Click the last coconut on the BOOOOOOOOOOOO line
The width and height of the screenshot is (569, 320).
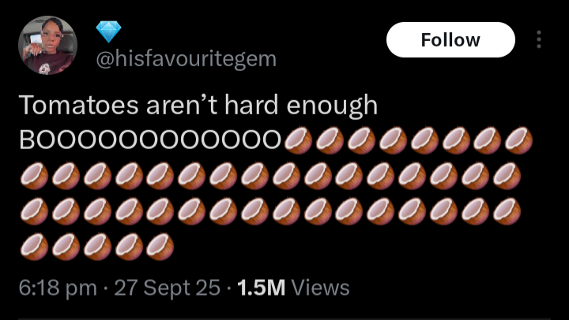[519, 141]
